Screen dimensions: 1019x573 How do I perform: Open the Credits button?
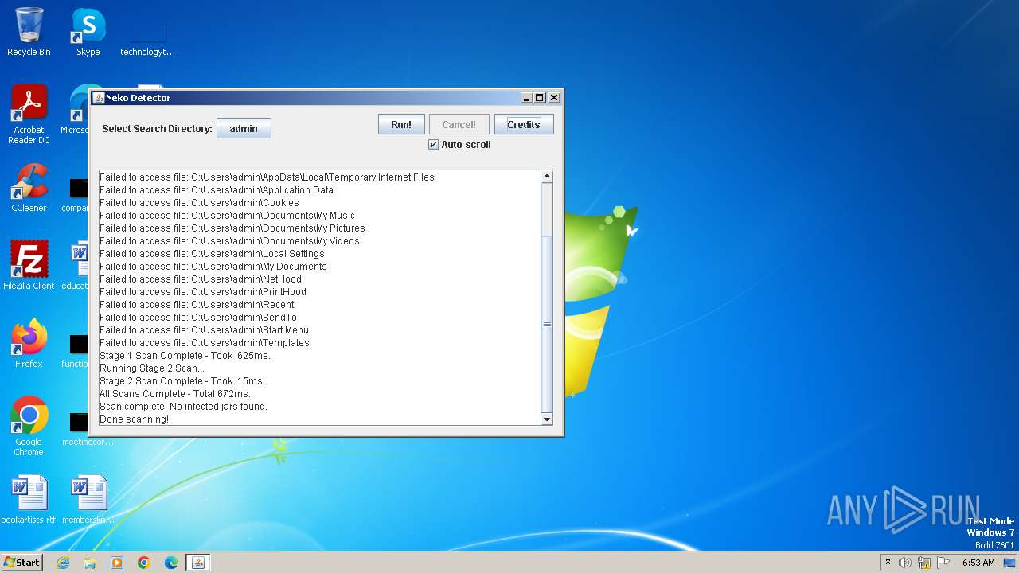point(524,124)
